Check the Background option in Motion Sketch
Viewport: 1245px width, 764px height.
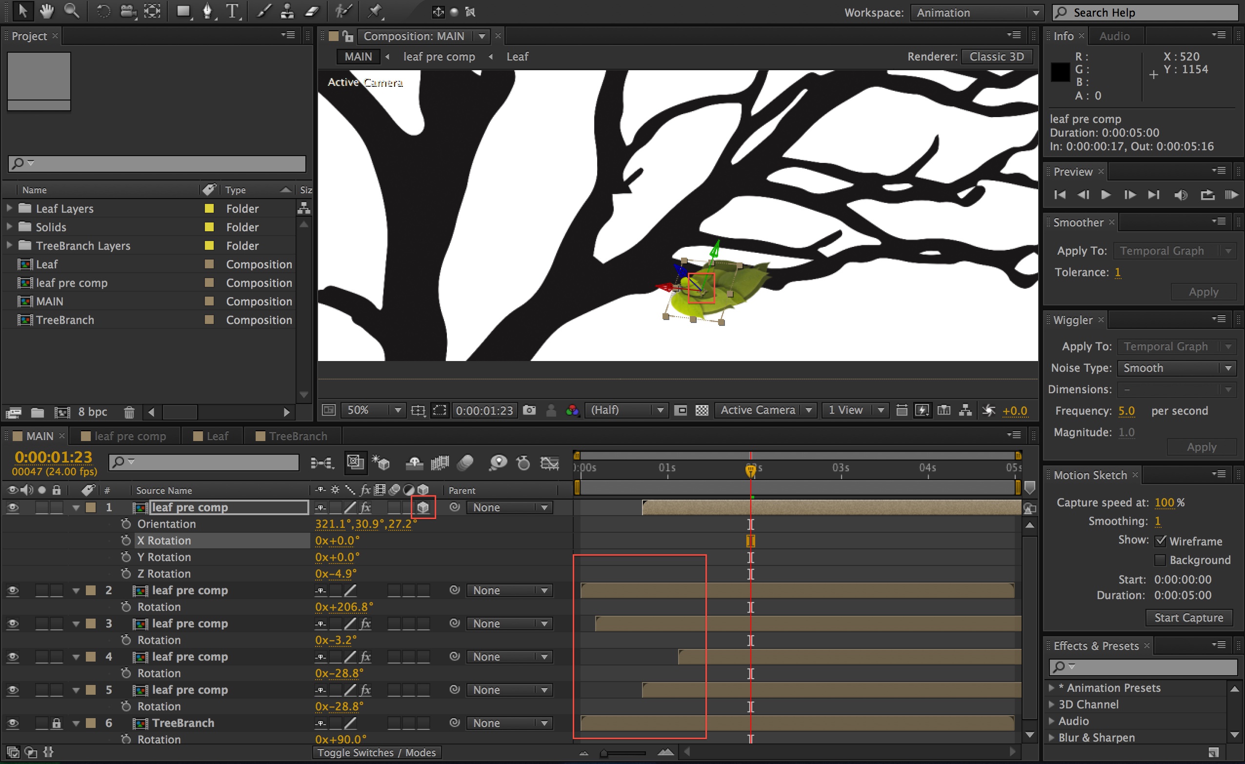[1161, 560]
